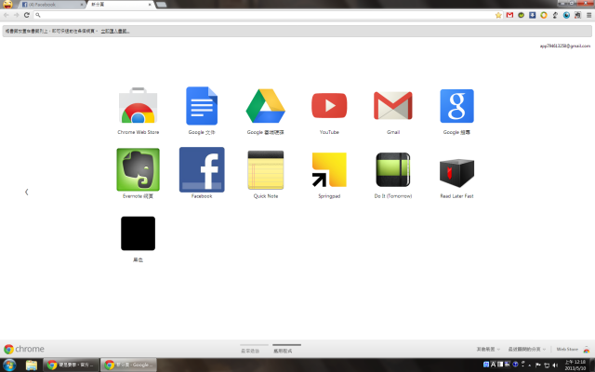595x372 pixels.
Task: Open the Google Search app icon
Action: pyautogui.click(x=456, y=106)
